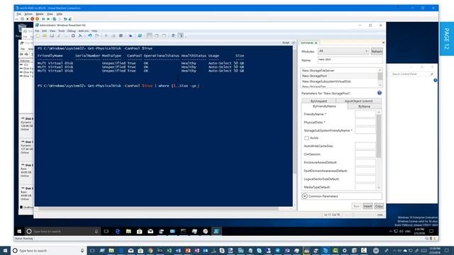Close the Commands tab
This screenshot has width=454, height=255.
point(316,42)
